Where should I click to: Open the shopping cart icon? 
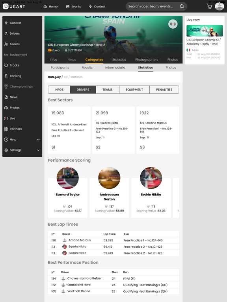(209, 6)
